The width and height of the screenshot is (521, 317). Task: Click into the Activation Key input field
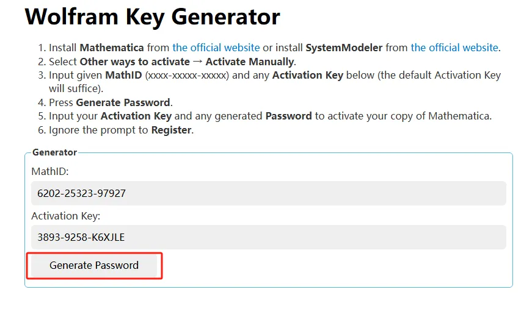tap(268, 237)
